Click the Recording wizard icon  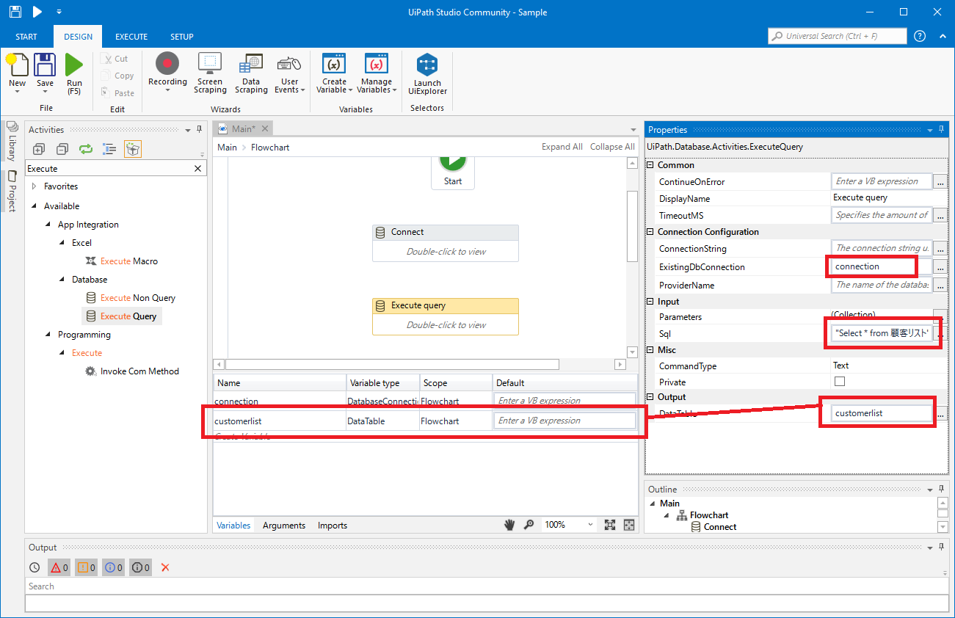[x=167, y=65]
